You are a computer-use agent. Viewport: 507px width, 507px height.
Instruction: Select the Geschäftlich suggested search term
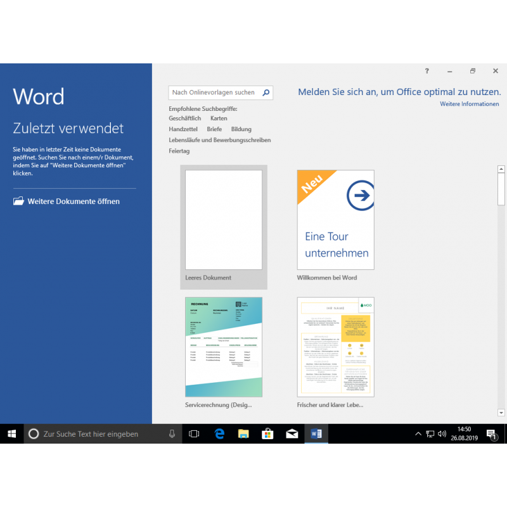tap(184, 119)
